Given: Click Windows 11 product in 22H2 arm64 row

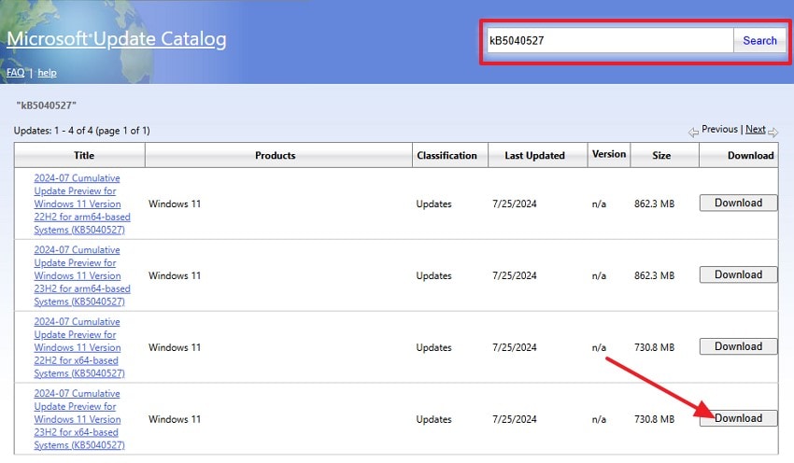Looking at the screenshot, I should point(174,203).
